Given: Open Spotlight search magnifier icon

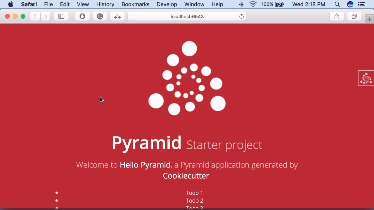Looking at the screenshot, I should click(x=337, y=4).
